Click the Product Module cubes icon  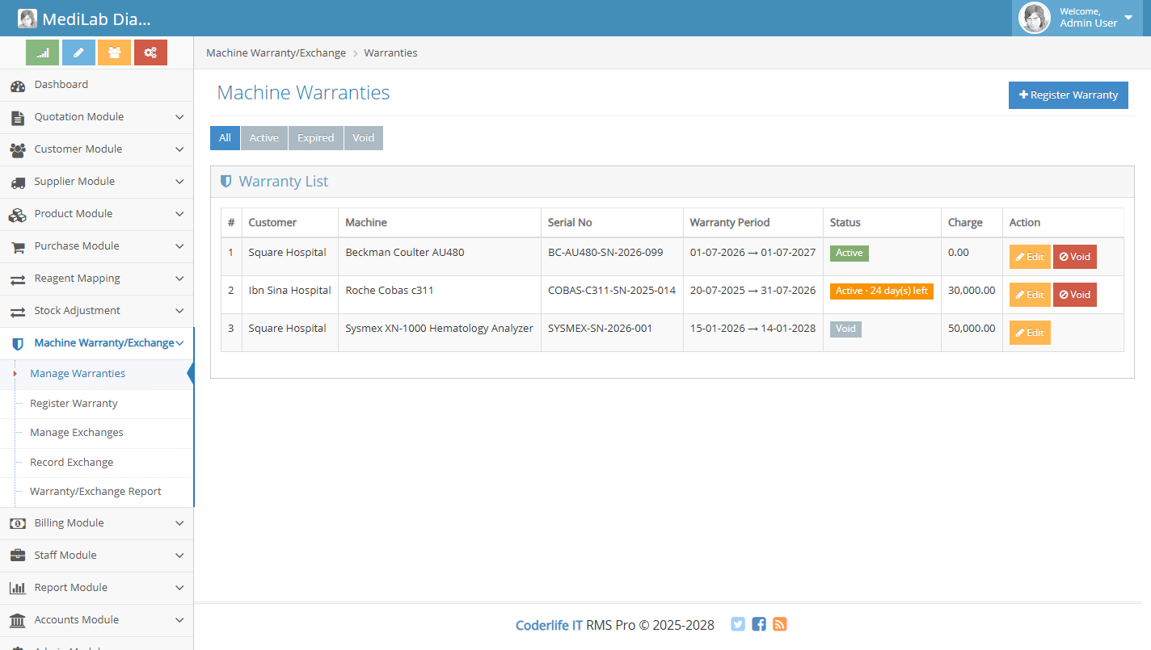pyautogui.click(x=18, y=215)
